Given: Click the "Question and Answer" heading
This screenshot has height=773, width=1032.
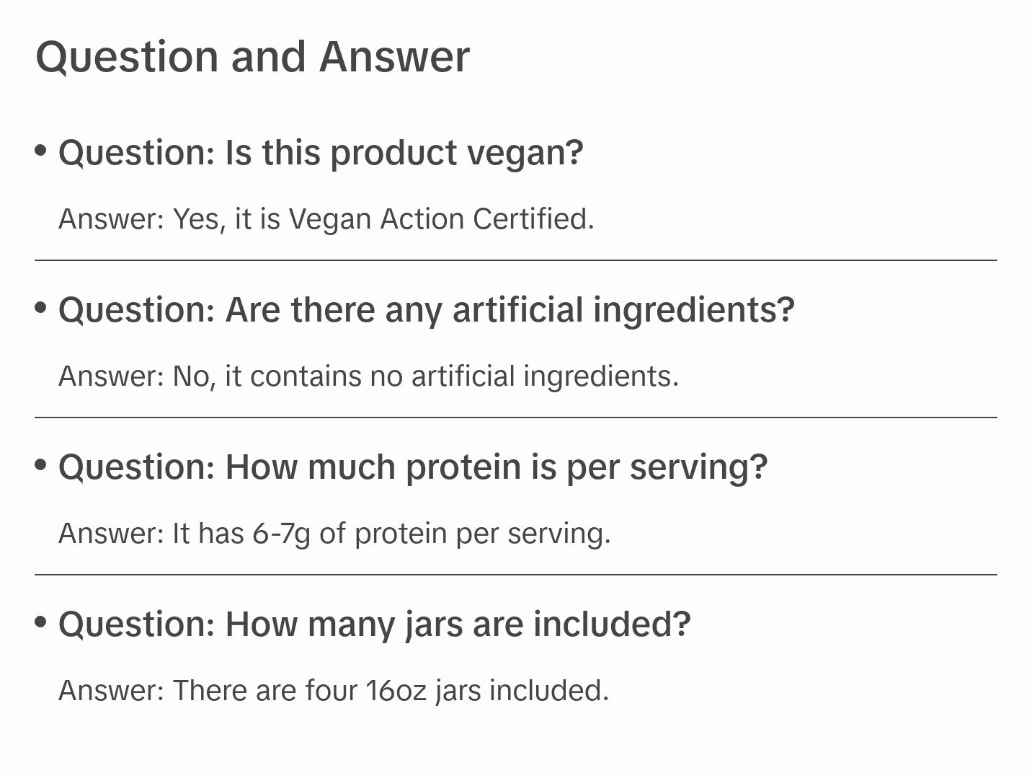Looking at the screenshot, I should 252,57.
